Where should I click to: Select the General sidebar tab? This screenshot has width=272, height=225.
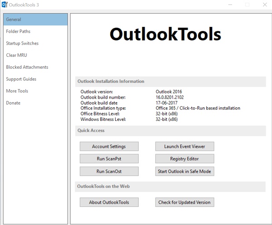pos(35,19)
